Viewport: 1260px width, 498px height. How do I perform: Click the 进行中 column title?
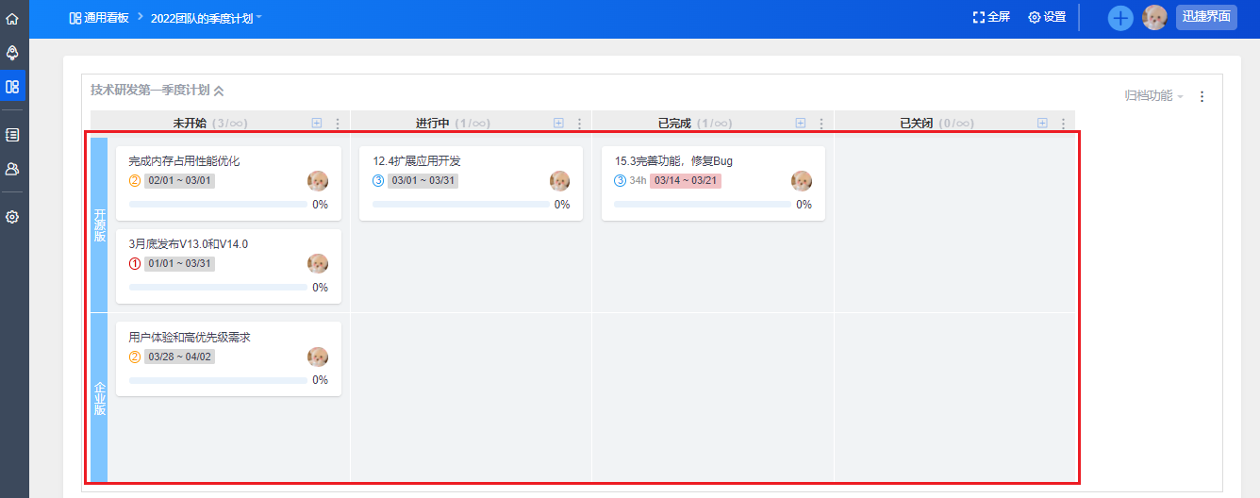point(432,124)
